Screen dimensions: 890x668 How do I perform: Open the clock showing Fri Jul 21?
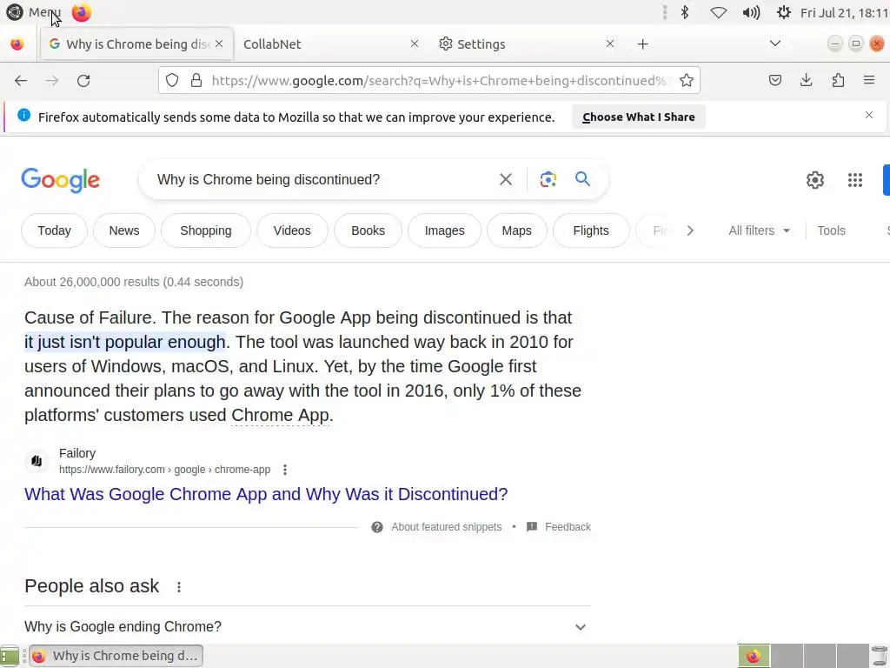pyautogui.click(x=844, y=12)
